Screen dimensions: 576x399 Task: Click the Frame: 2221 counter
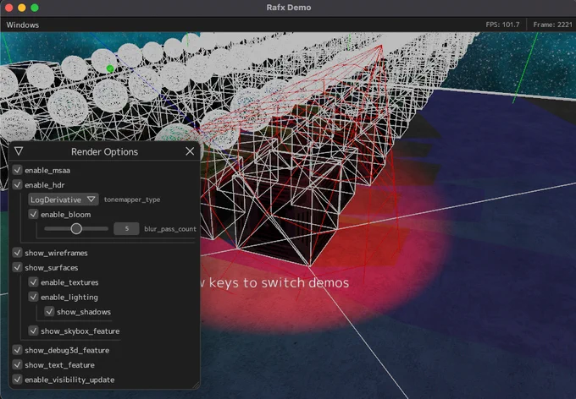pos(552,25)
